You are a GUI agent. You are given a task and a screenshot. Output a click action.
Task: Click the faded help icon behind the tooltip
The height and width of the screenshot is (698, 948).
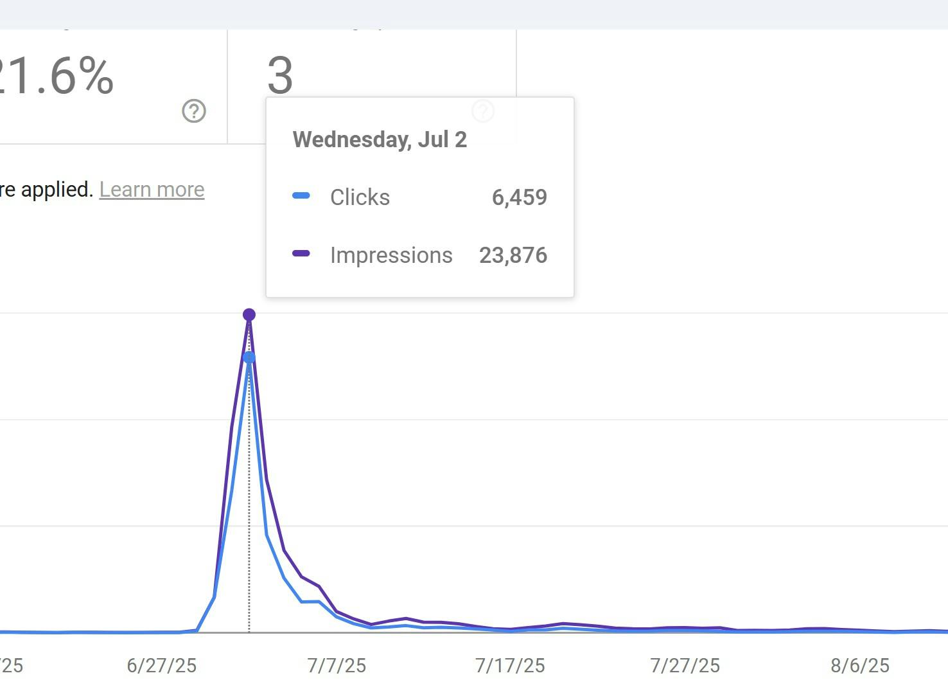[483, 111]
